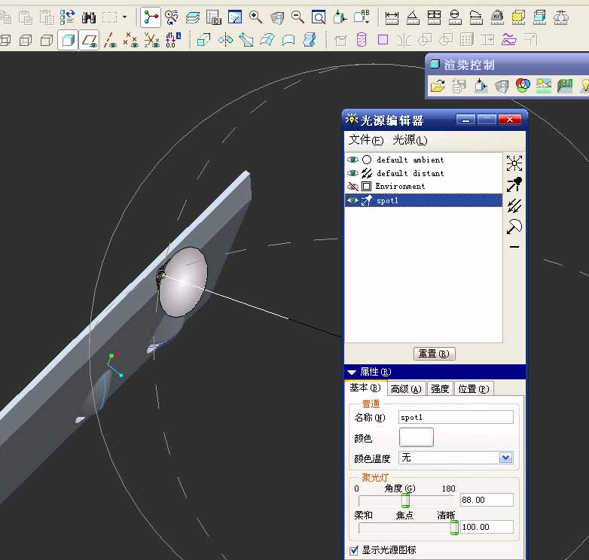Image resolution: width=589 pixels, height=560 pixels.
Task: Toggle visibility of default distant light
Action: 352,173
